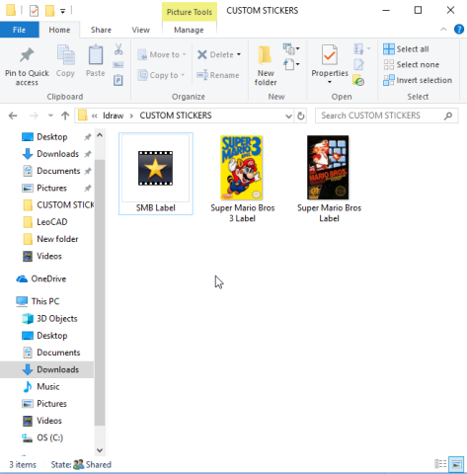Switch to Details view icon in status bar

[x=440, y=464]
